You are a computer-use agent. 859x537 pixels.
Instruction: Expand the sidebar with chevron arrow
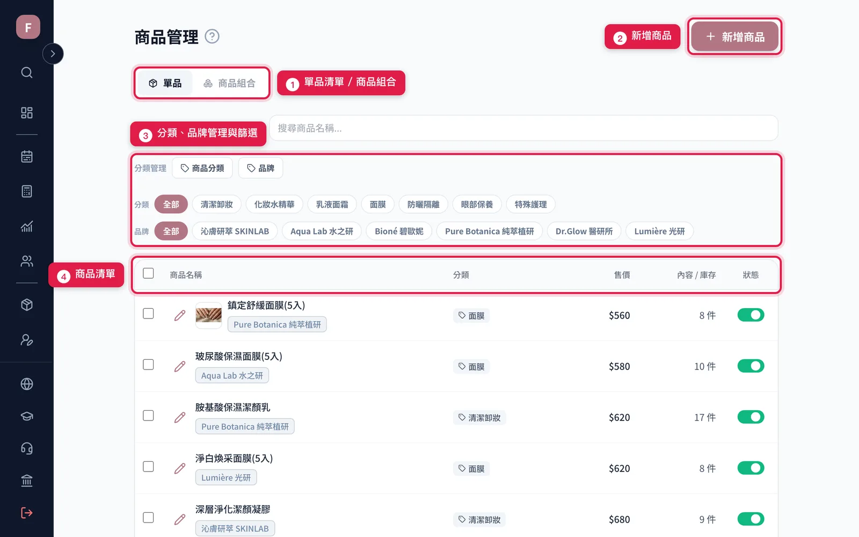(x=53, y=54)
